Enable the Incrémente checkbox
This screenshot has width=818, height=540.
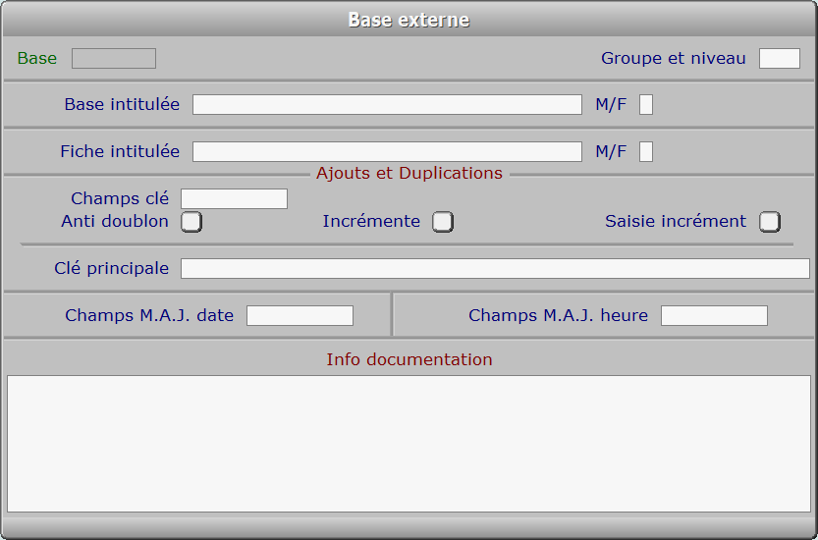[x=443, y=222]
